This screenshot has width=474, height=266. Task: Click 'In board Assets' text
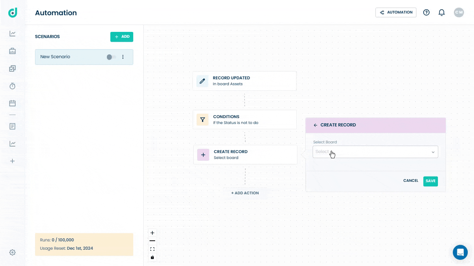[228, 84]
